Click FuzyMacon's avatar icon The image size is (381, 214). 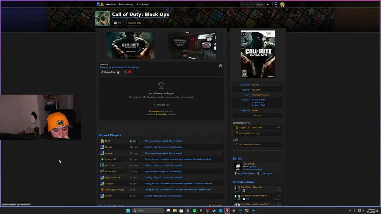[102, 171]
